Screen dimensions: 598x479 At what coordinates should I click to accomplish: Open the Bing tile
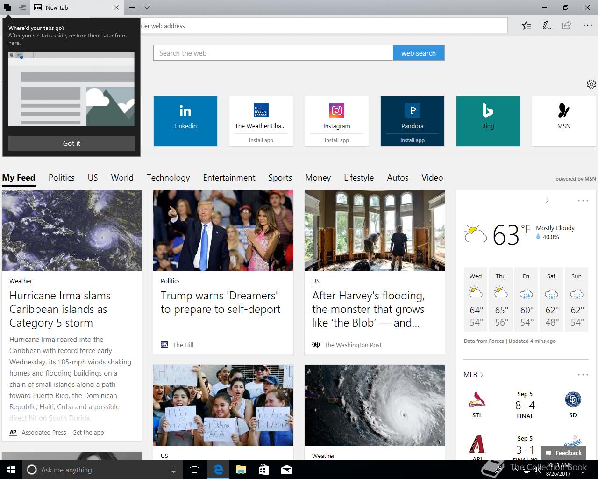[x=488, y=121]
